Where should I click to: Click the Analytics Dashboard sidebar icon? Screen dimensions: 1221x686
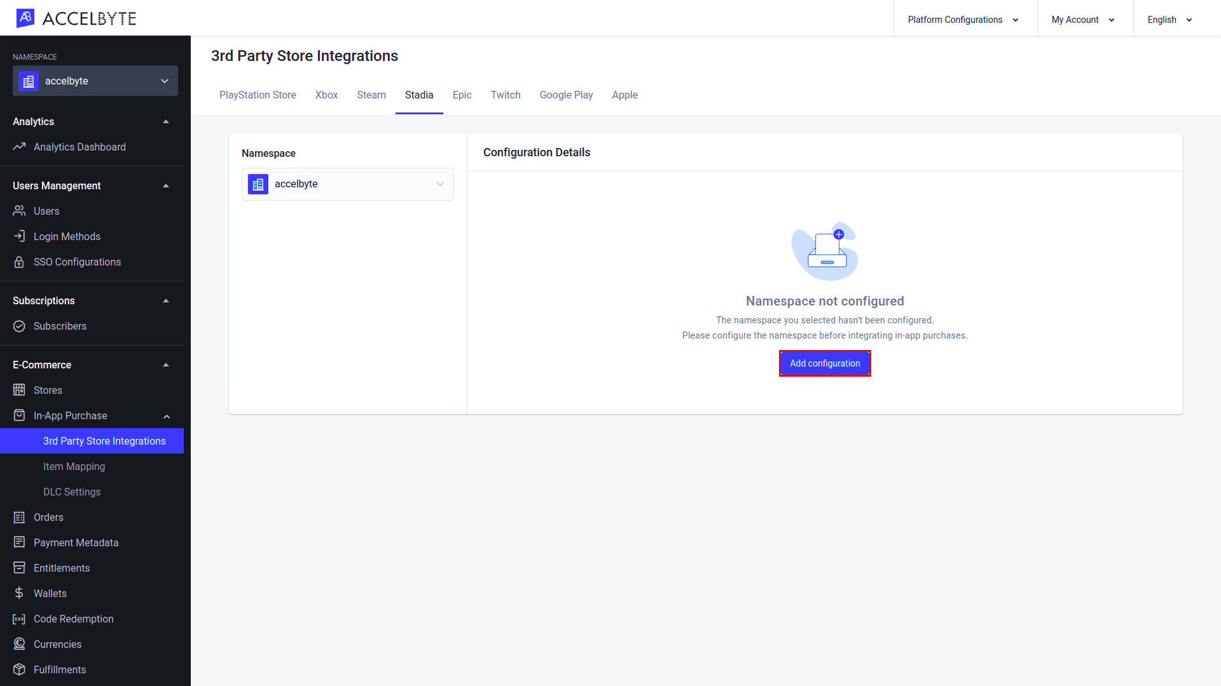[20, 147]
